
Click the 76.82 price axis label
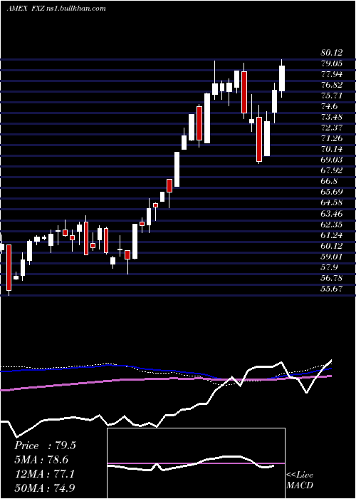332,85
